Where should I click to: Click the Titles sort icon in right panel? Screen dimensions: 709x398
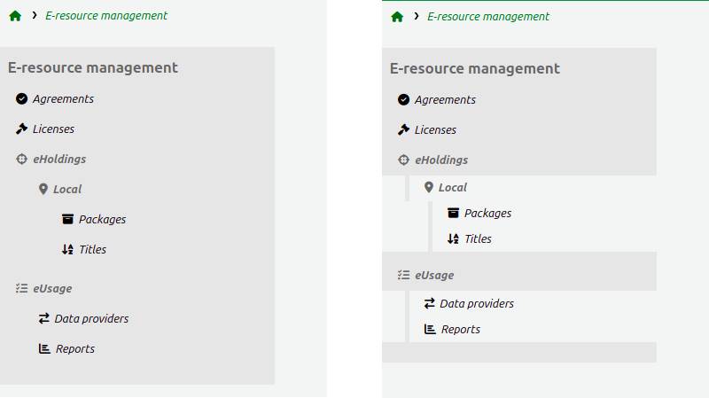click(453, 239)
